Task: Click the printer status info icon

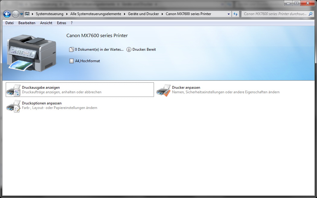Action: 129,49
